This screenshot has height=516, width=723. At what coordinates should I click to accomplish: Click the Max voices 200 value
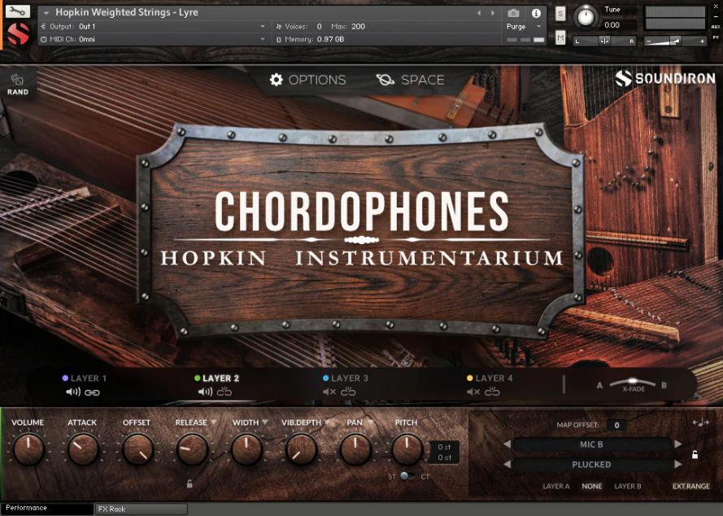[358, 27]
